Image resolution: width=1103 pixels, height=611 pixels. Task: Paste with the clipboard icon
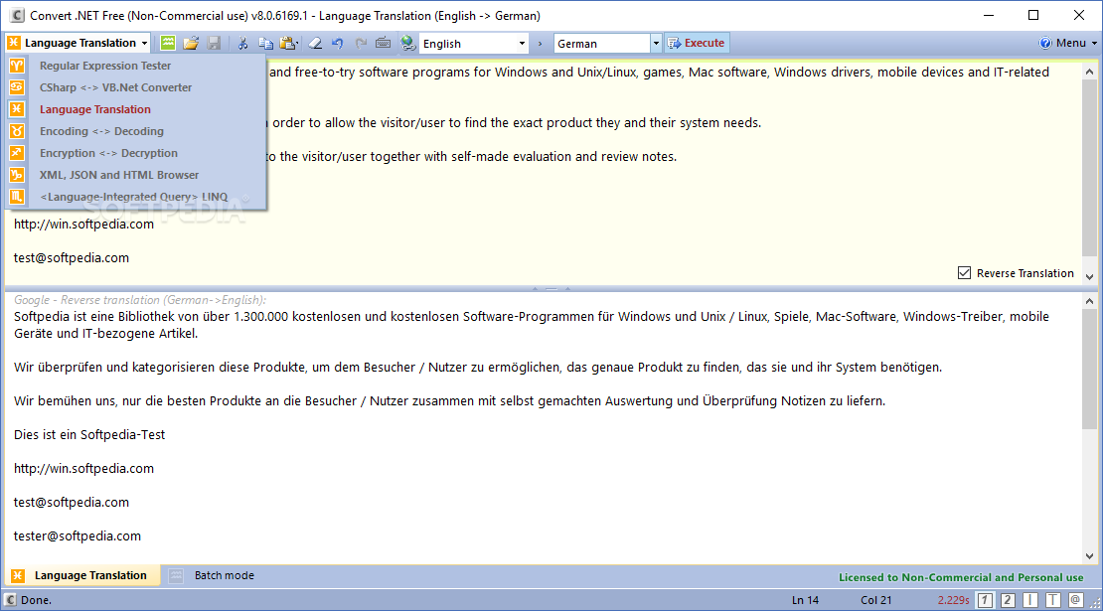pyautogui.click(x=288, y=43)
